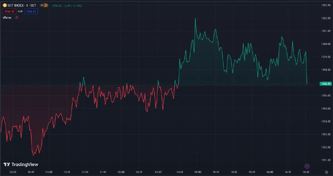Screen dimensions: 333x176
Task: Click the 12:00 time axis label
Action: pyautogui.click(x=121, y=172)
